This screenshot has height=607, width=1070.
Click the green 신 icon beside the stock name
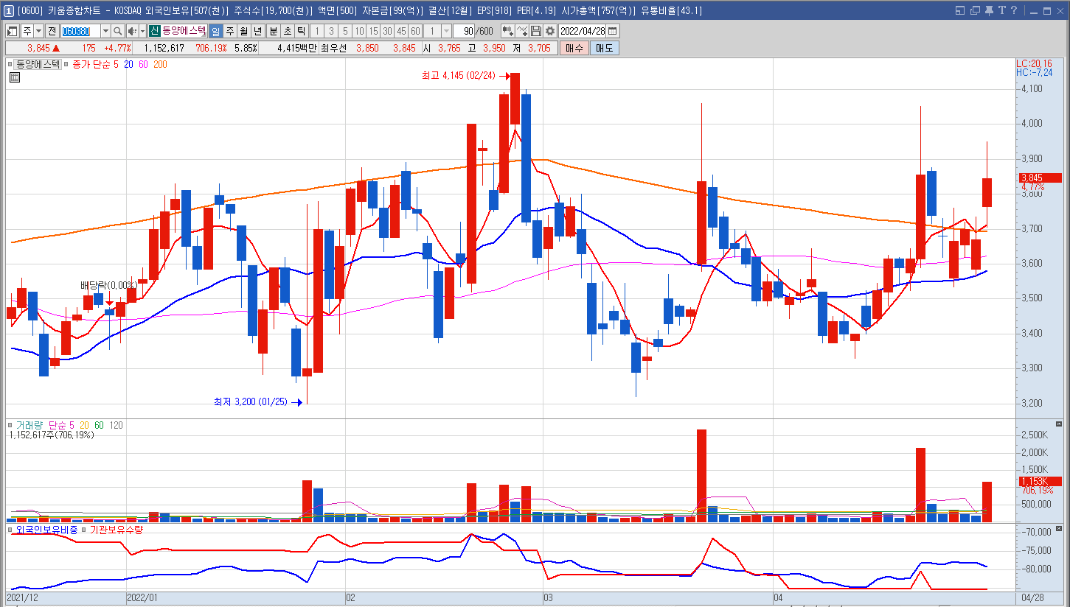[154, 31]
